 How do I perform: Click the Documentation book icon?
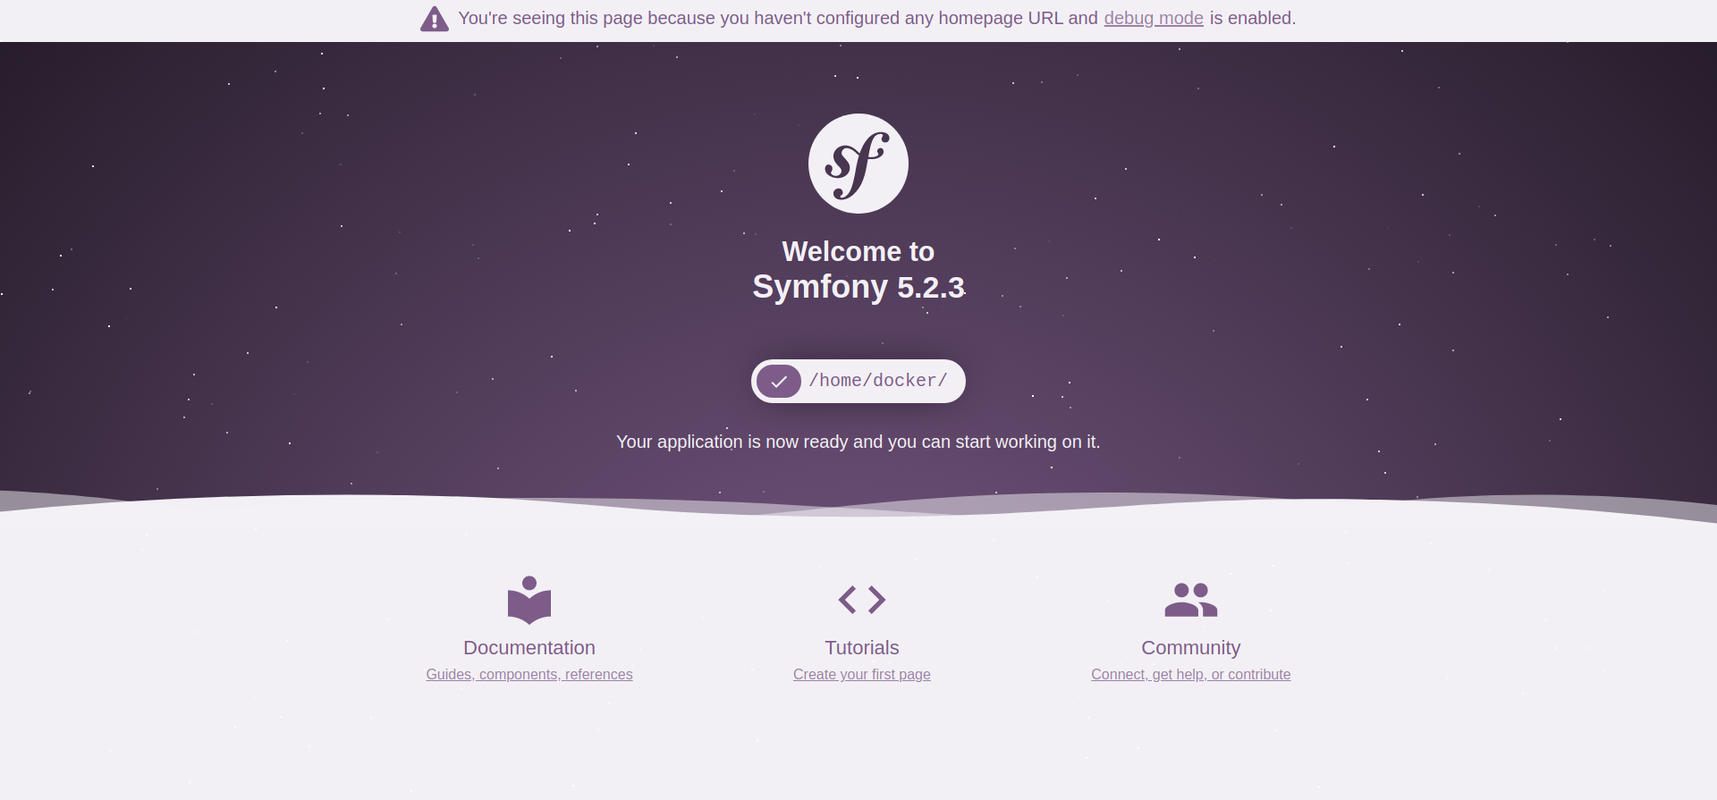point(529,600)
